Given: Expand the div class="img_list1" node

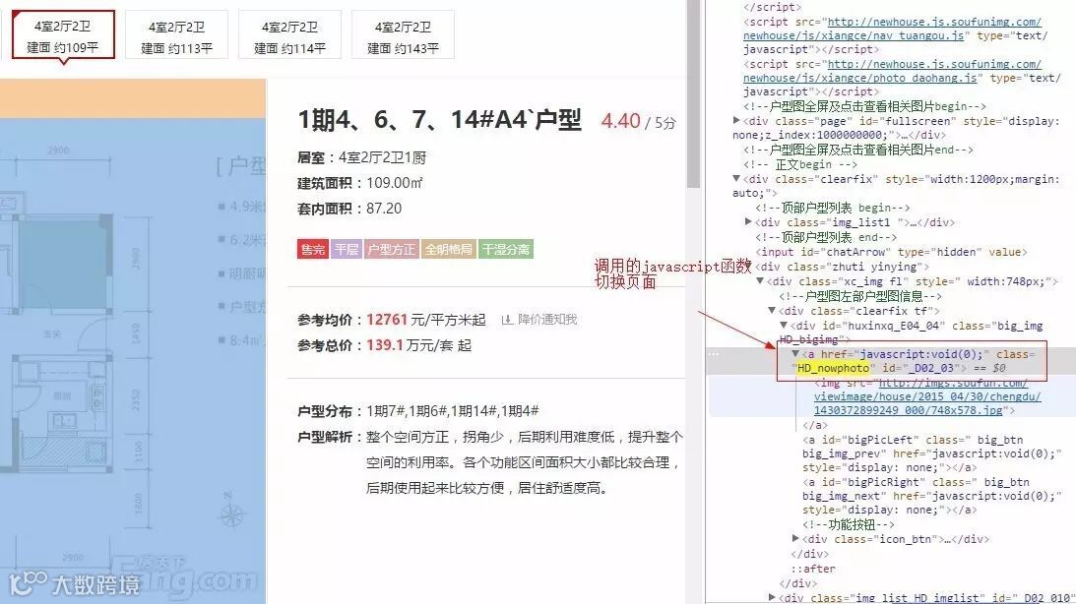Looking at the screenshot, I should click(748, 222).
